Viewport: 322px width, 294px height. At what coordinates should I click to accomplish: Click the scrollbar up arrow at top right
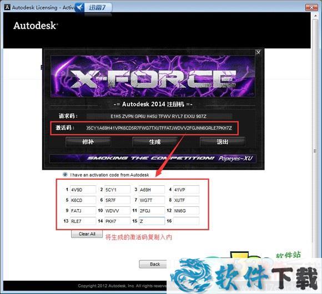click(315, 16)
